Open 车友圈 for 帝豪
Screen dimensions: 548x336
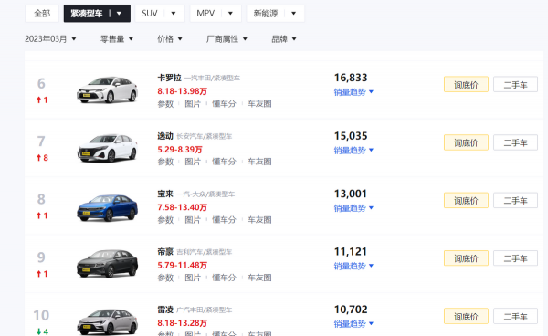click(259, 278)
